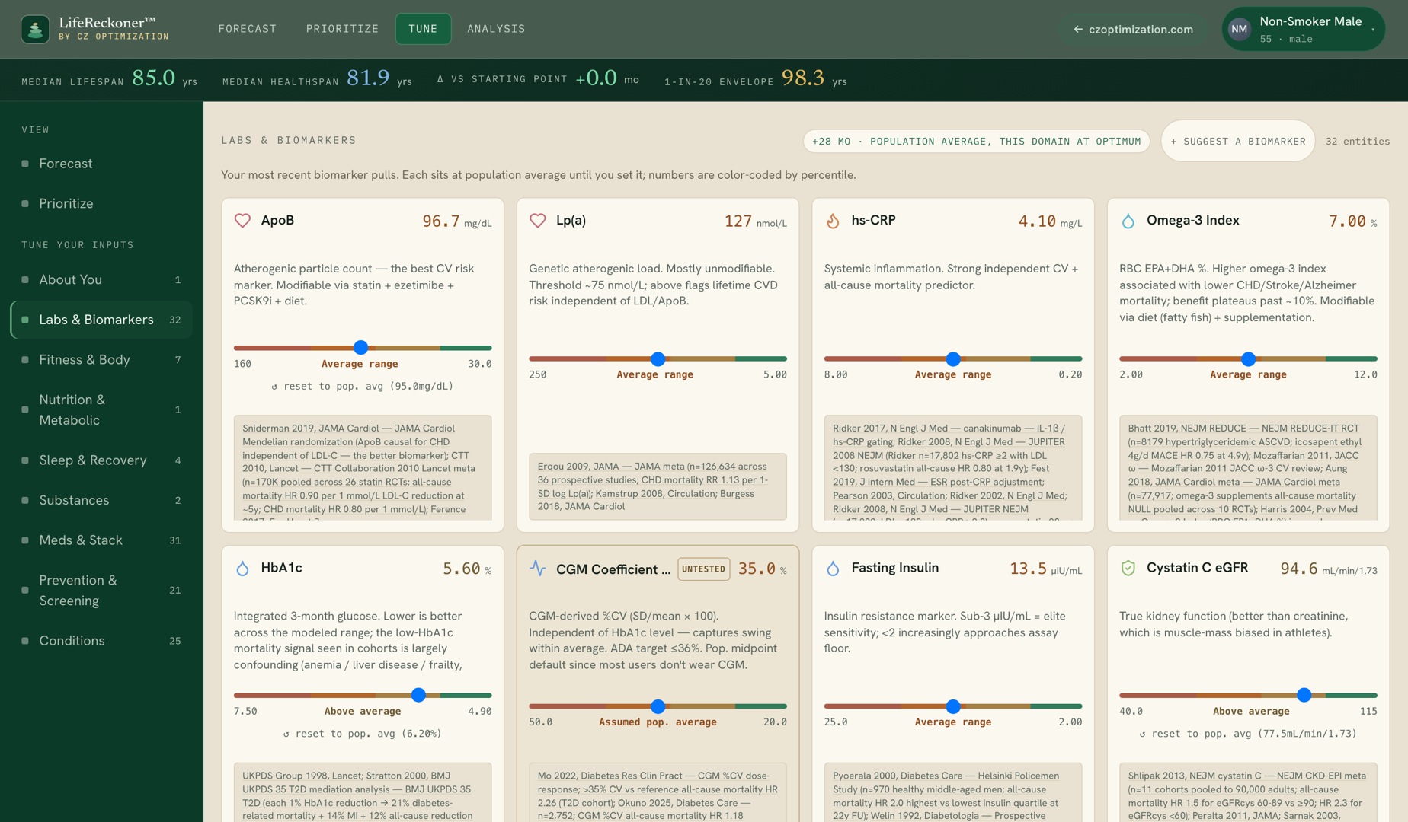Click the Lp(a) value 127 nmol/L
1408x822 pixels.
click(755, 221)
